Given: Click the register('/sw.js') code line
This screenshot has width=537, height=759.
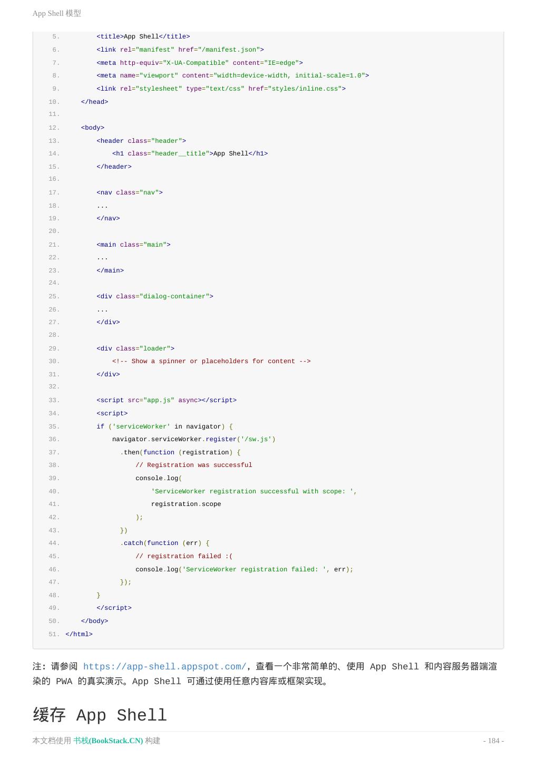Looking at the screenshot, I should pos(193,439).
